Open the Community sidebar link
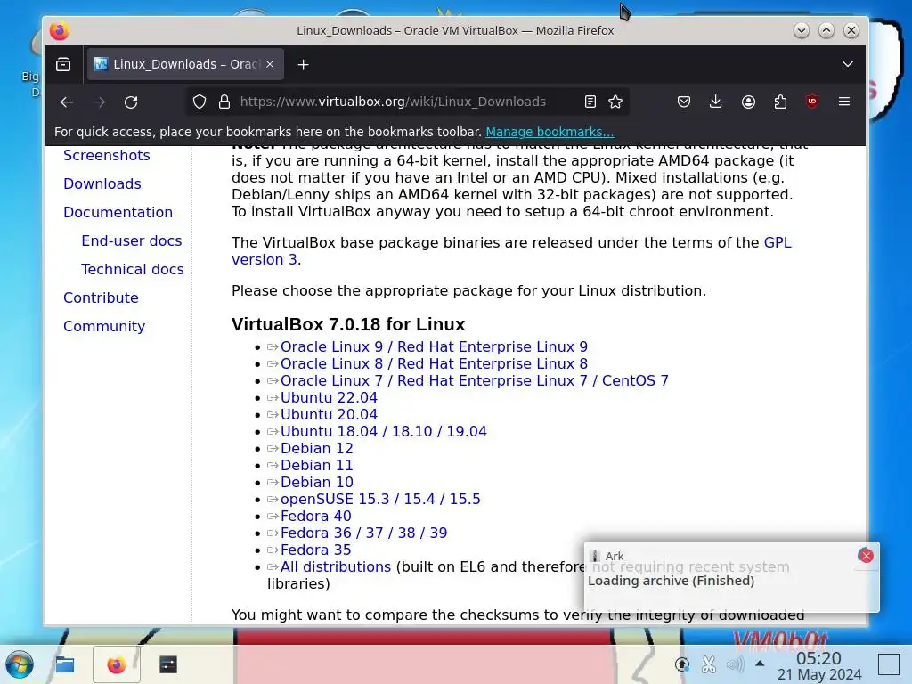Viewport: 912px width, 684px height. tap(104, 326)
